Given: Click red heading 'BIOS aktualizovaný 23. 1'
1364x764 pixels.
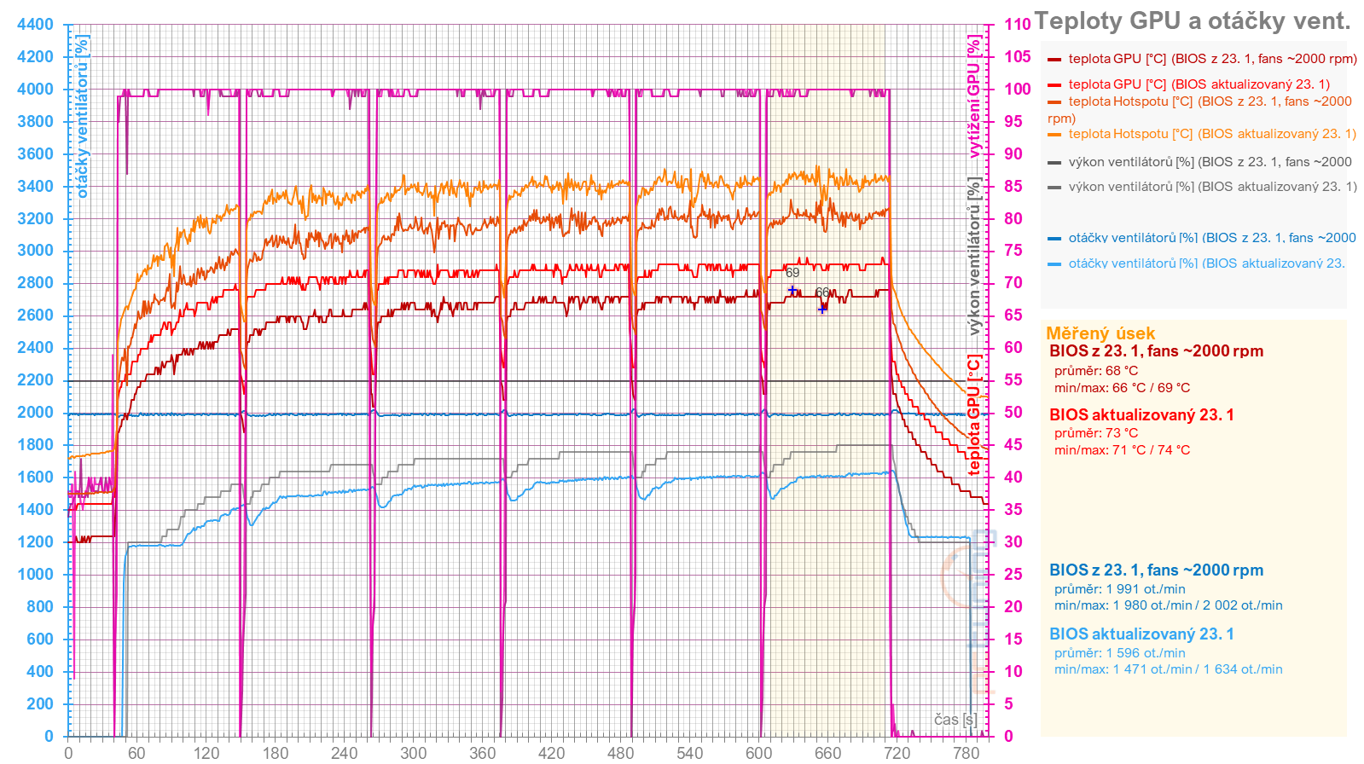Looking at the screenshot, I should (1141, 415).
